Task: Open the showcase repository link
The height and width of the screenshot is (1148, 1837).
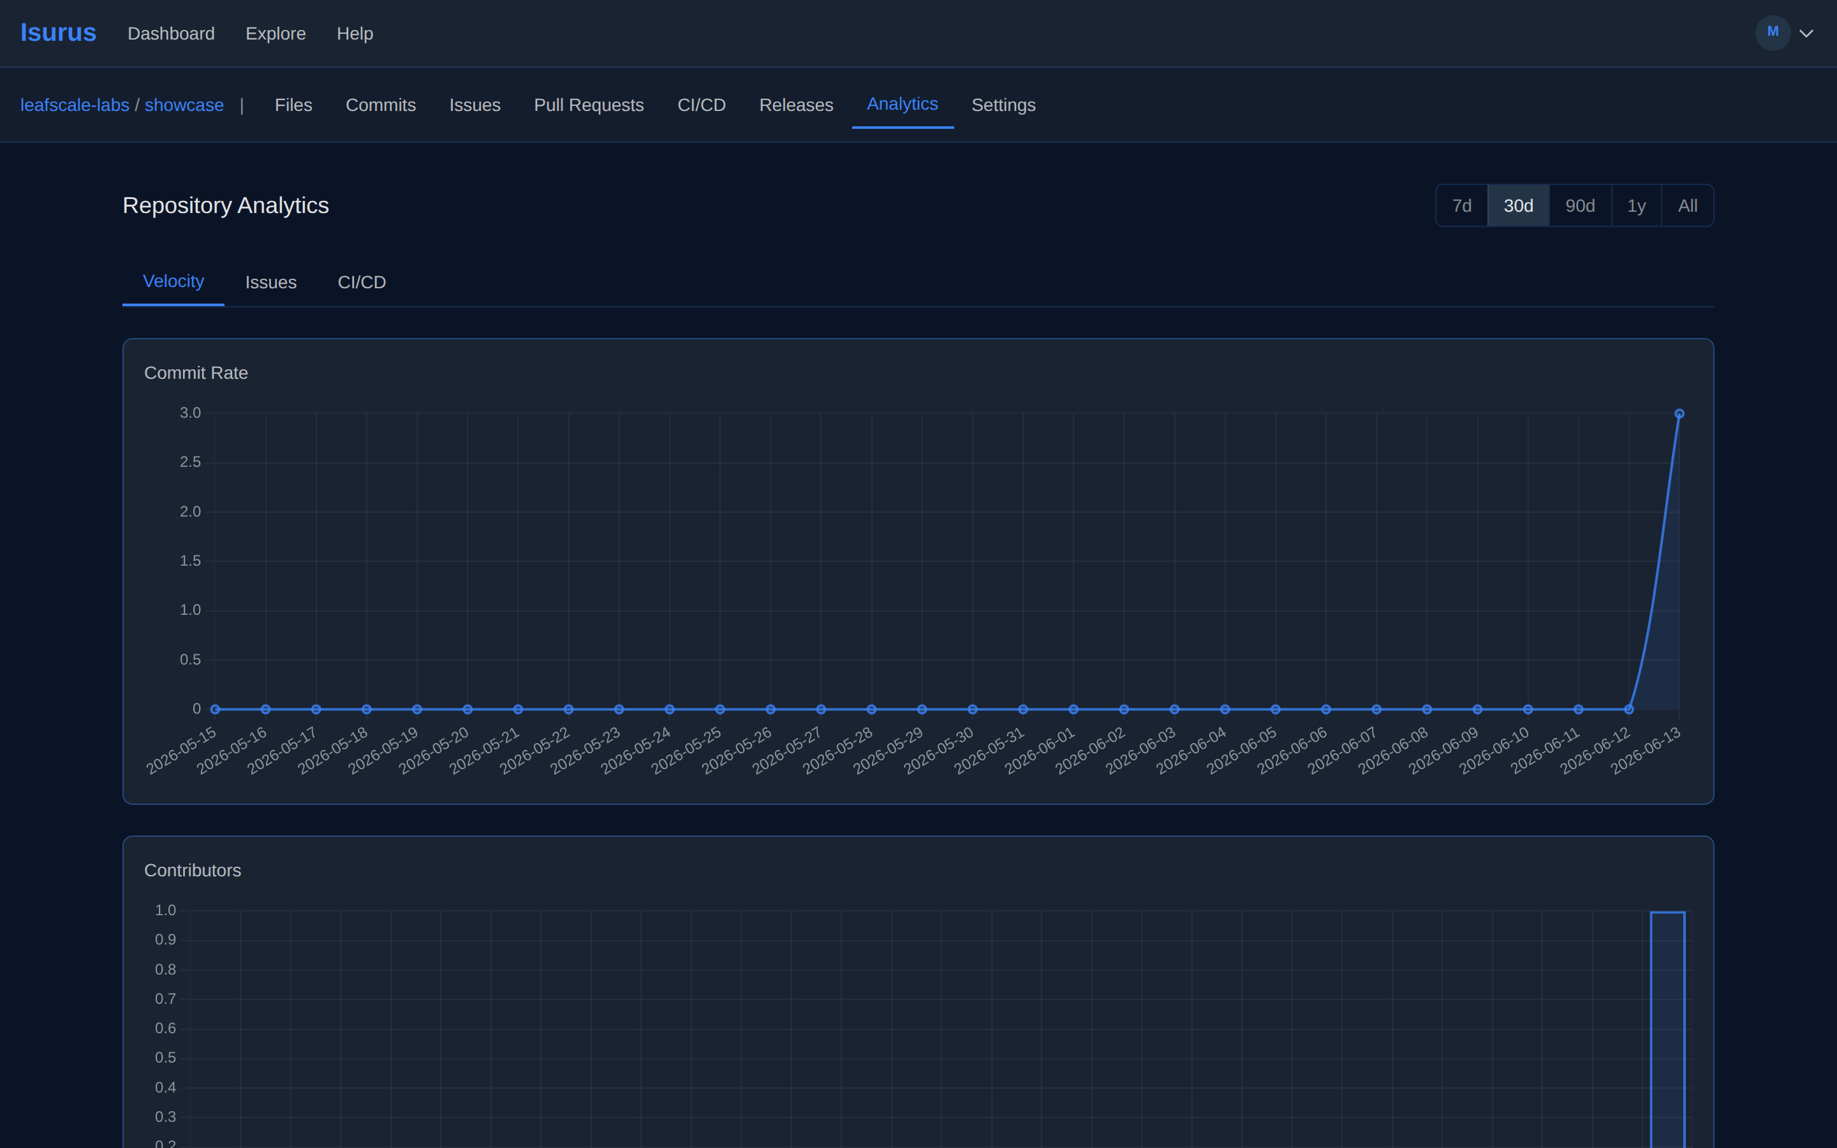Action: point(184,105)
